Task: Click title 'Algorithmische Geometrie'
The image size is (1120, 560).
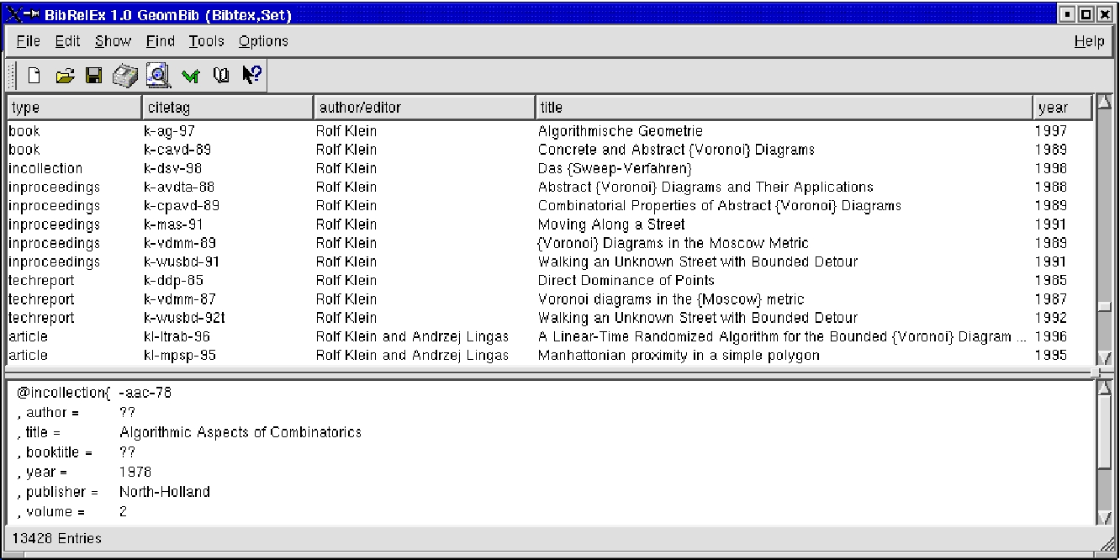Action: (x=621, y=131)
